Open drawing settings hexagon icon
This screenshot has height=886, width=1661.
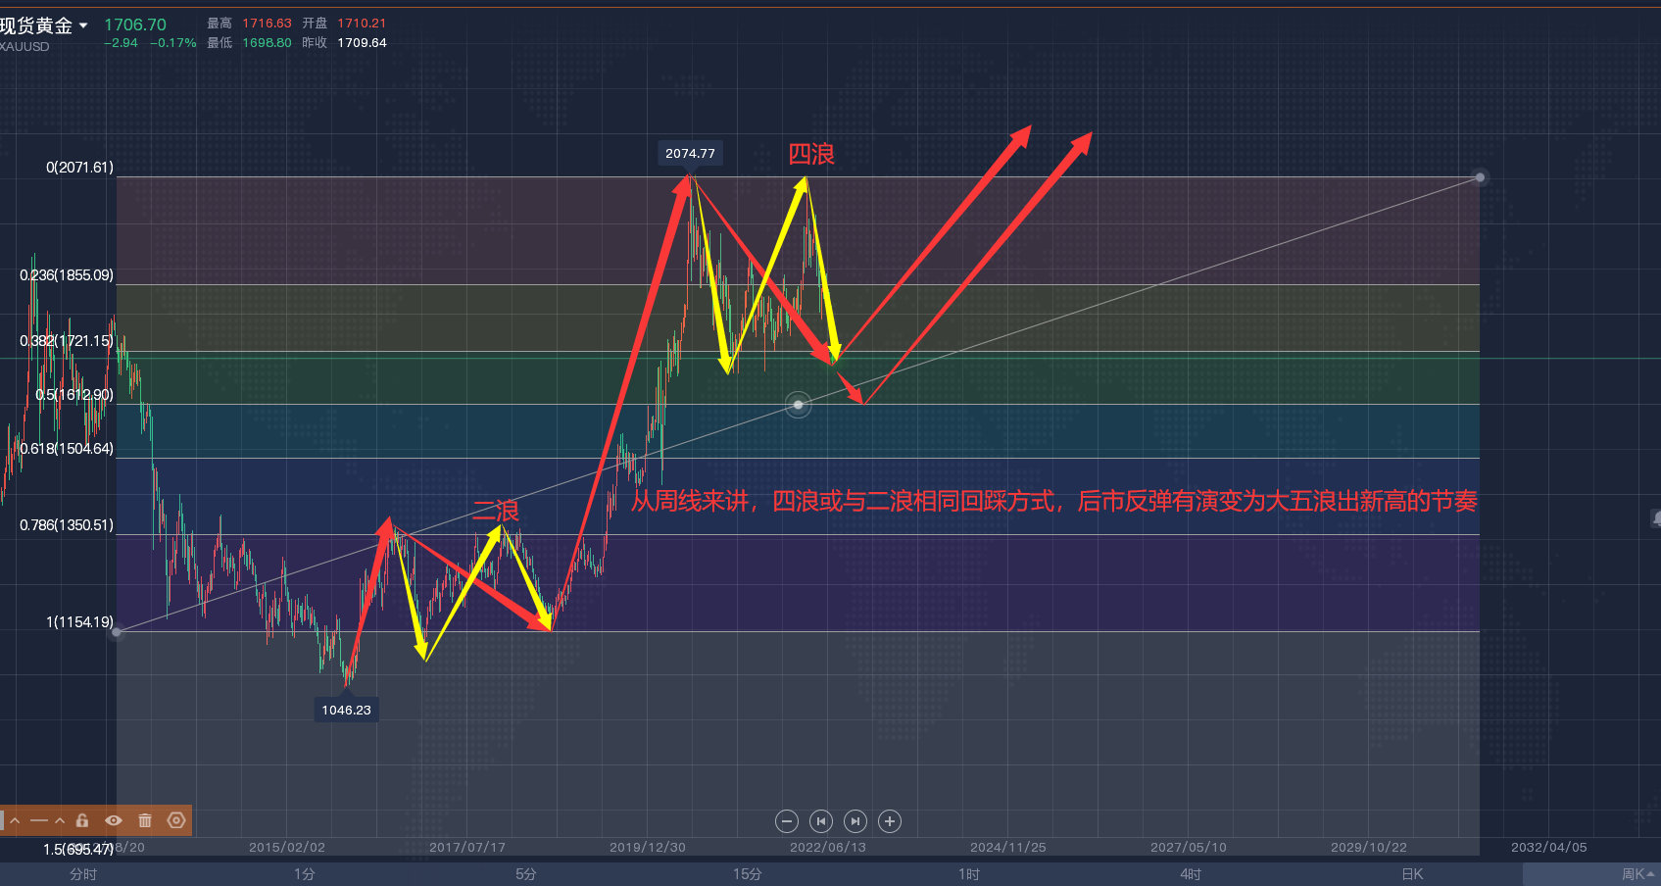click(176, 820)
